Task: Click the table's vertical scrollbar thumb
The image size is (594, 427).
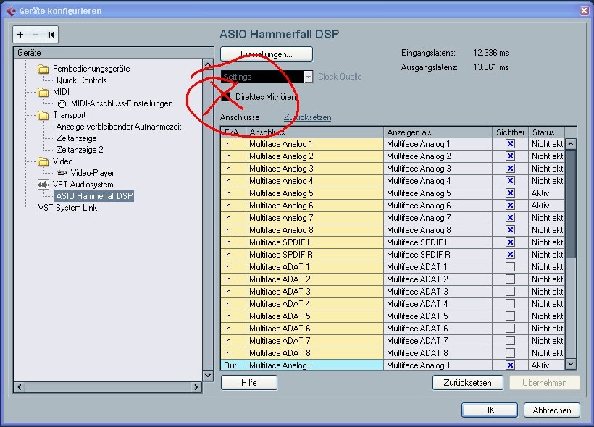Action: click(x=571, y=204)
